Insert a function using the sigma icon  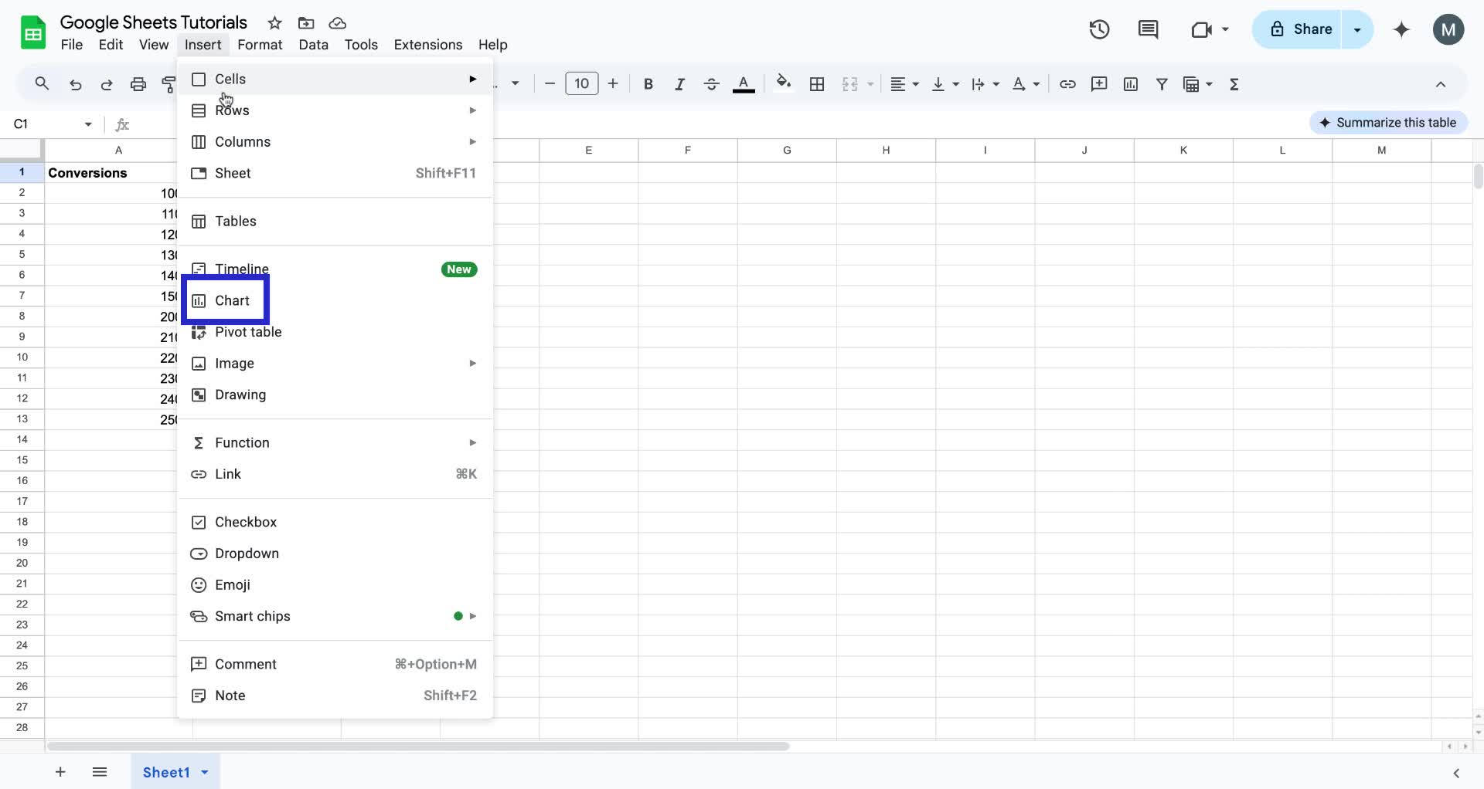[1234, 83]
